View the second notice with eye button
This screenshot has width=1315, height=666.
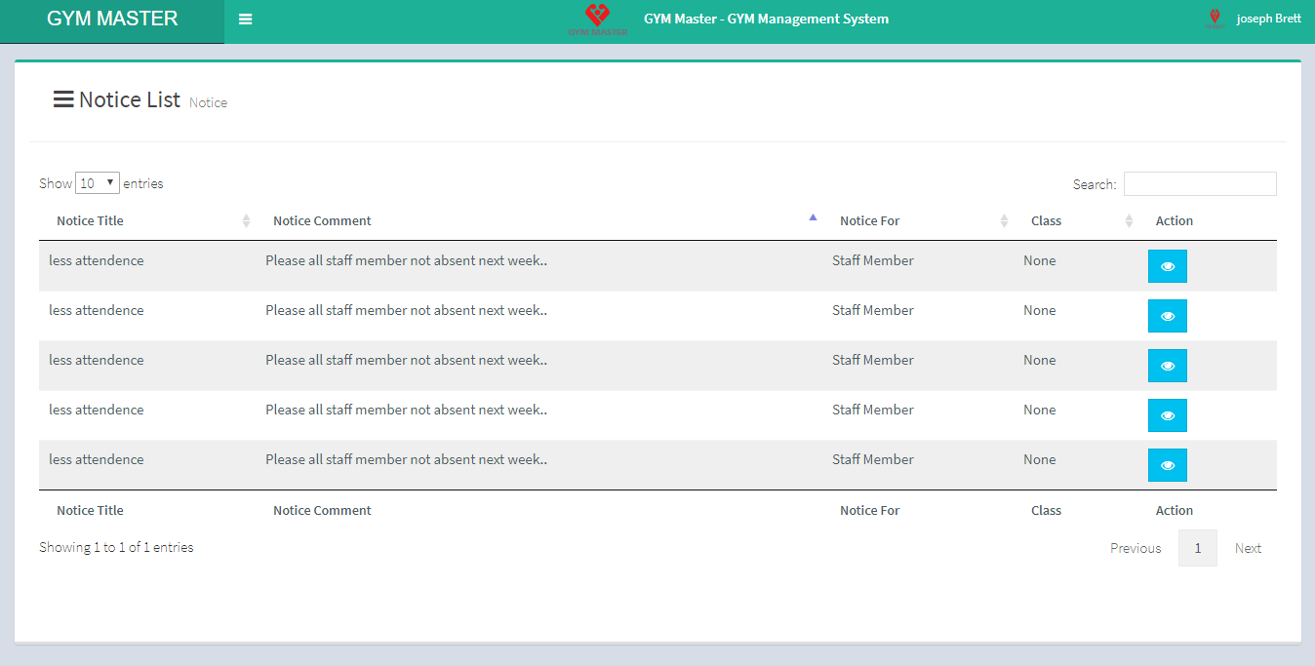1167,316
